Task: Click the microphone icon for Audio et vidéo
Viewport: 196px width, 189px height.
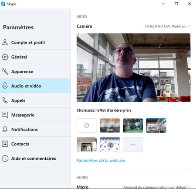Action: click(x=5, y=86)
